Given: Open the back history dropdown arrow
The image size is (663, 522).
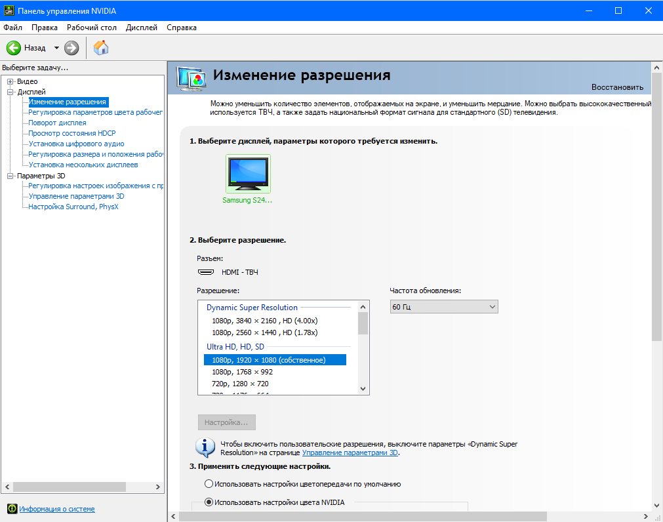Looking at the screenshot, I should click(x=56, y=48).
